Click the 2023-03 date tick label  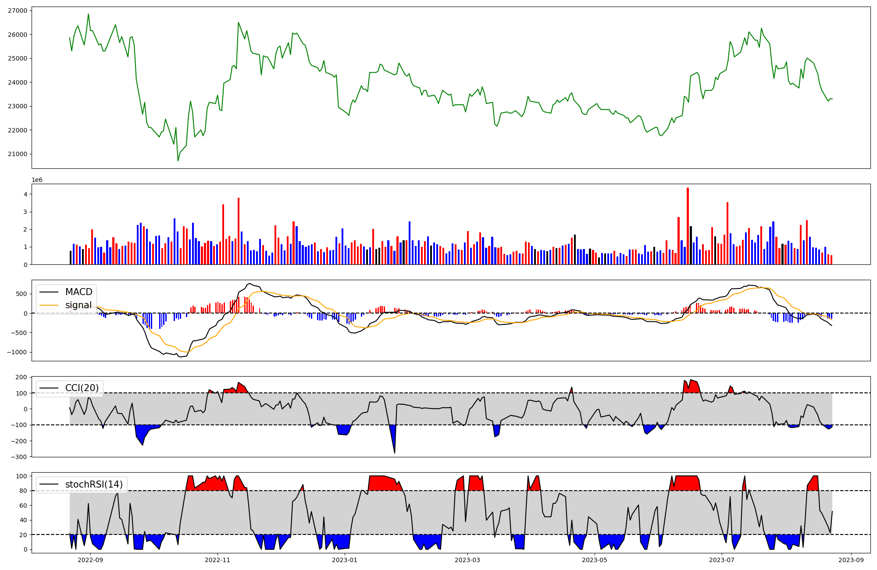(x=467, y=560)
